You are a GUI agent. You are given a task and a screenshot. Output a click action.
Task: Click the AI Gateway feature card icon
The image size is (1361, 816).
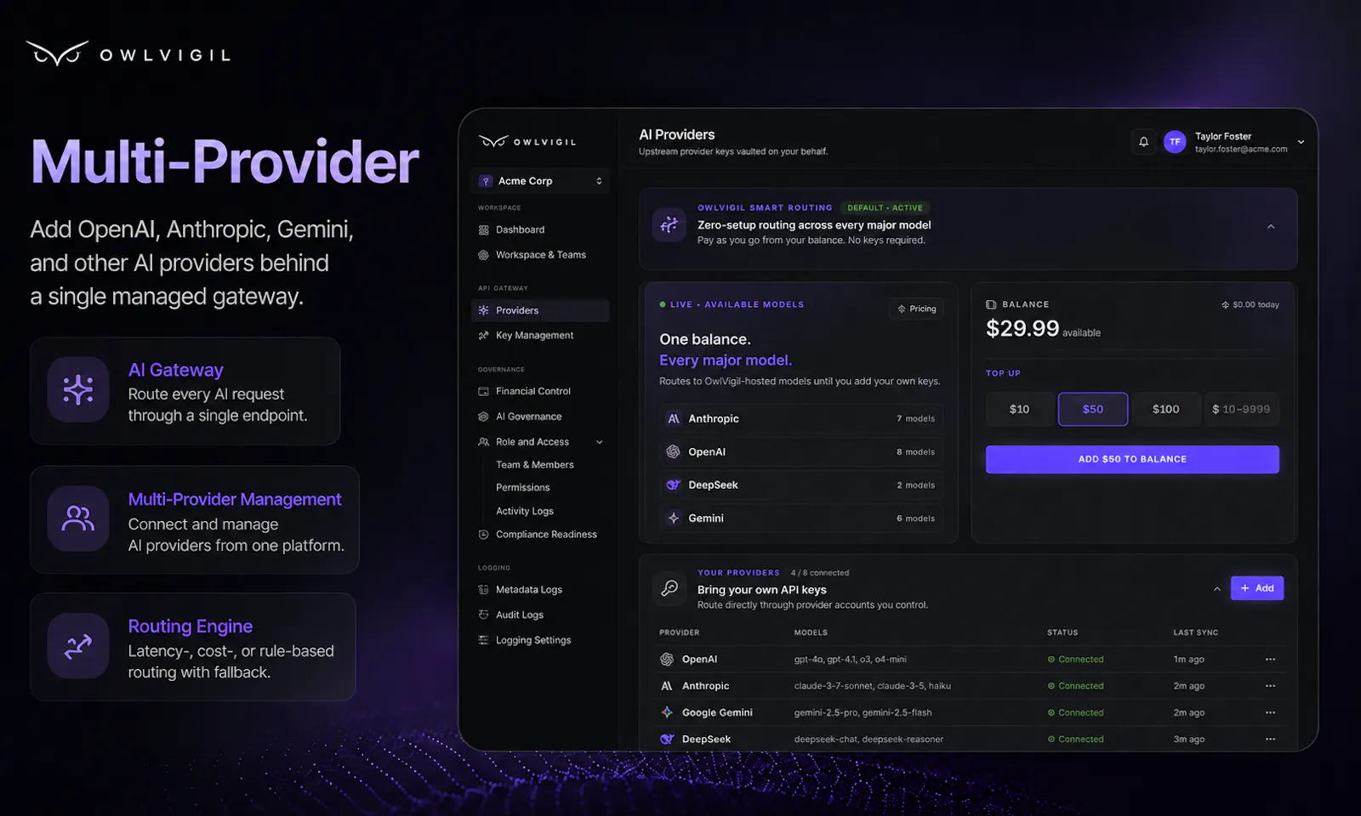[x=78, y=390]
